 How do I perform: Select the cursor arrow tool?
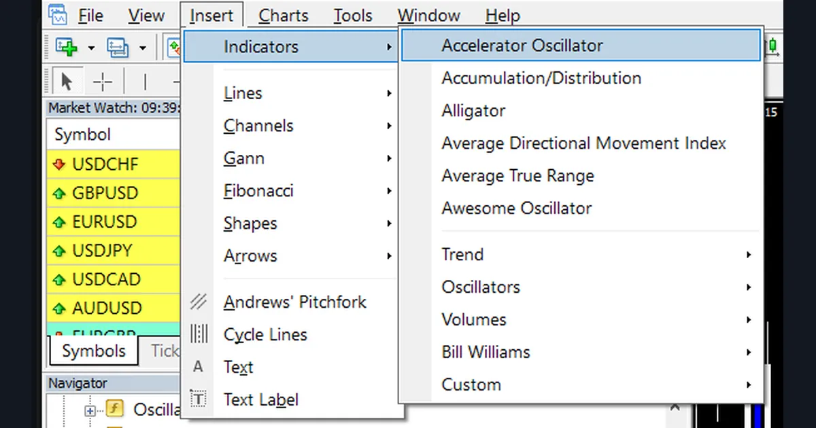[67, 82]
